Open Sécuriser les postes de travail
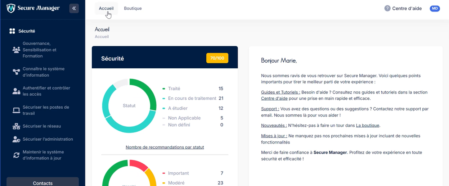Viewport: 449px width, 186px height. point(46,110)
